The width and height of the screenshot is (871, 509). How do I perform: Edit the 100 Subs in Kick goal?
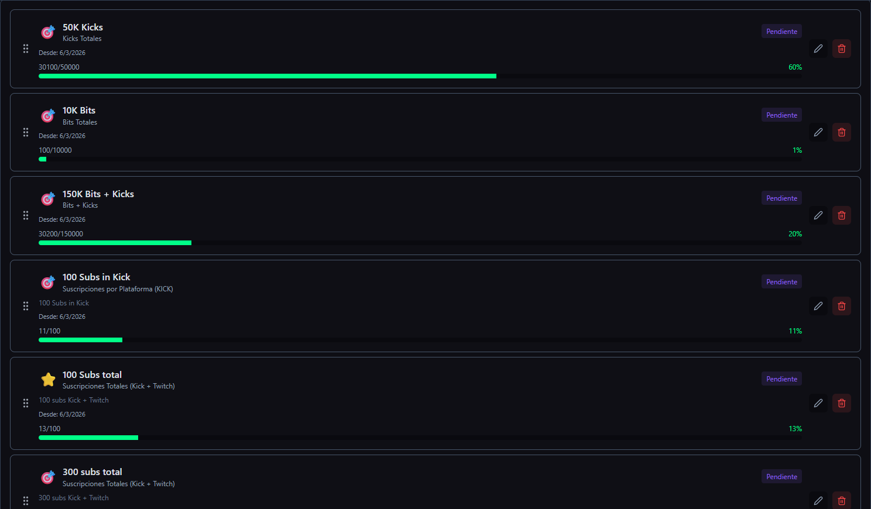click(818, 306)
